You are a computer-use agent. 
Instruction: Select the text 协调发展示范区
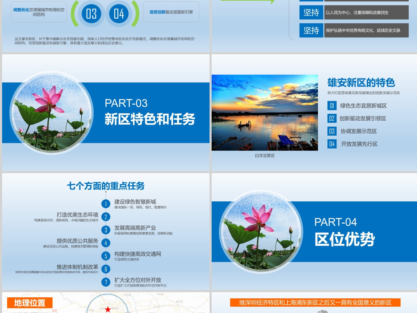point(359,131)
